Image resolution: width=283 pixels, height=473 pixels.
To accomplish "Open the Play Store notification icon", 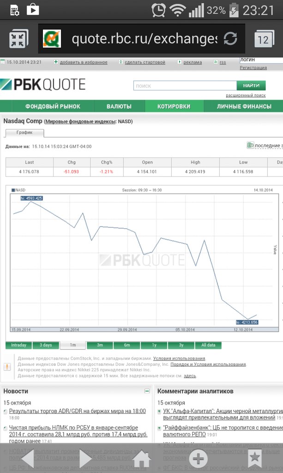I will (x=33, y=10).
